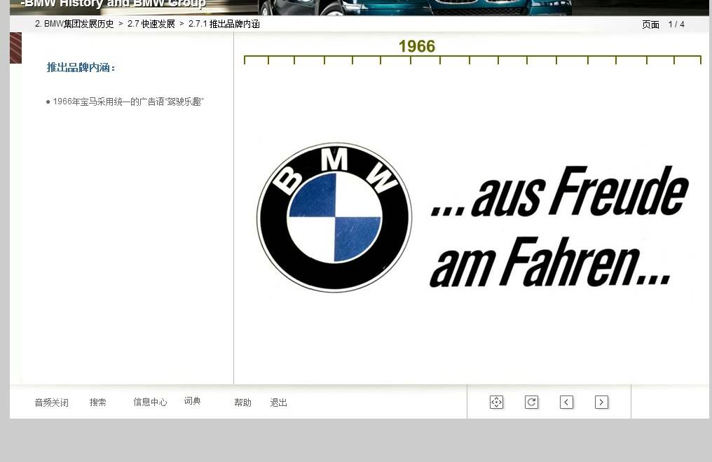Click the 推出品牌内涵 heading
The width and height of the screenshot is (712, 462).
[81, 68]
